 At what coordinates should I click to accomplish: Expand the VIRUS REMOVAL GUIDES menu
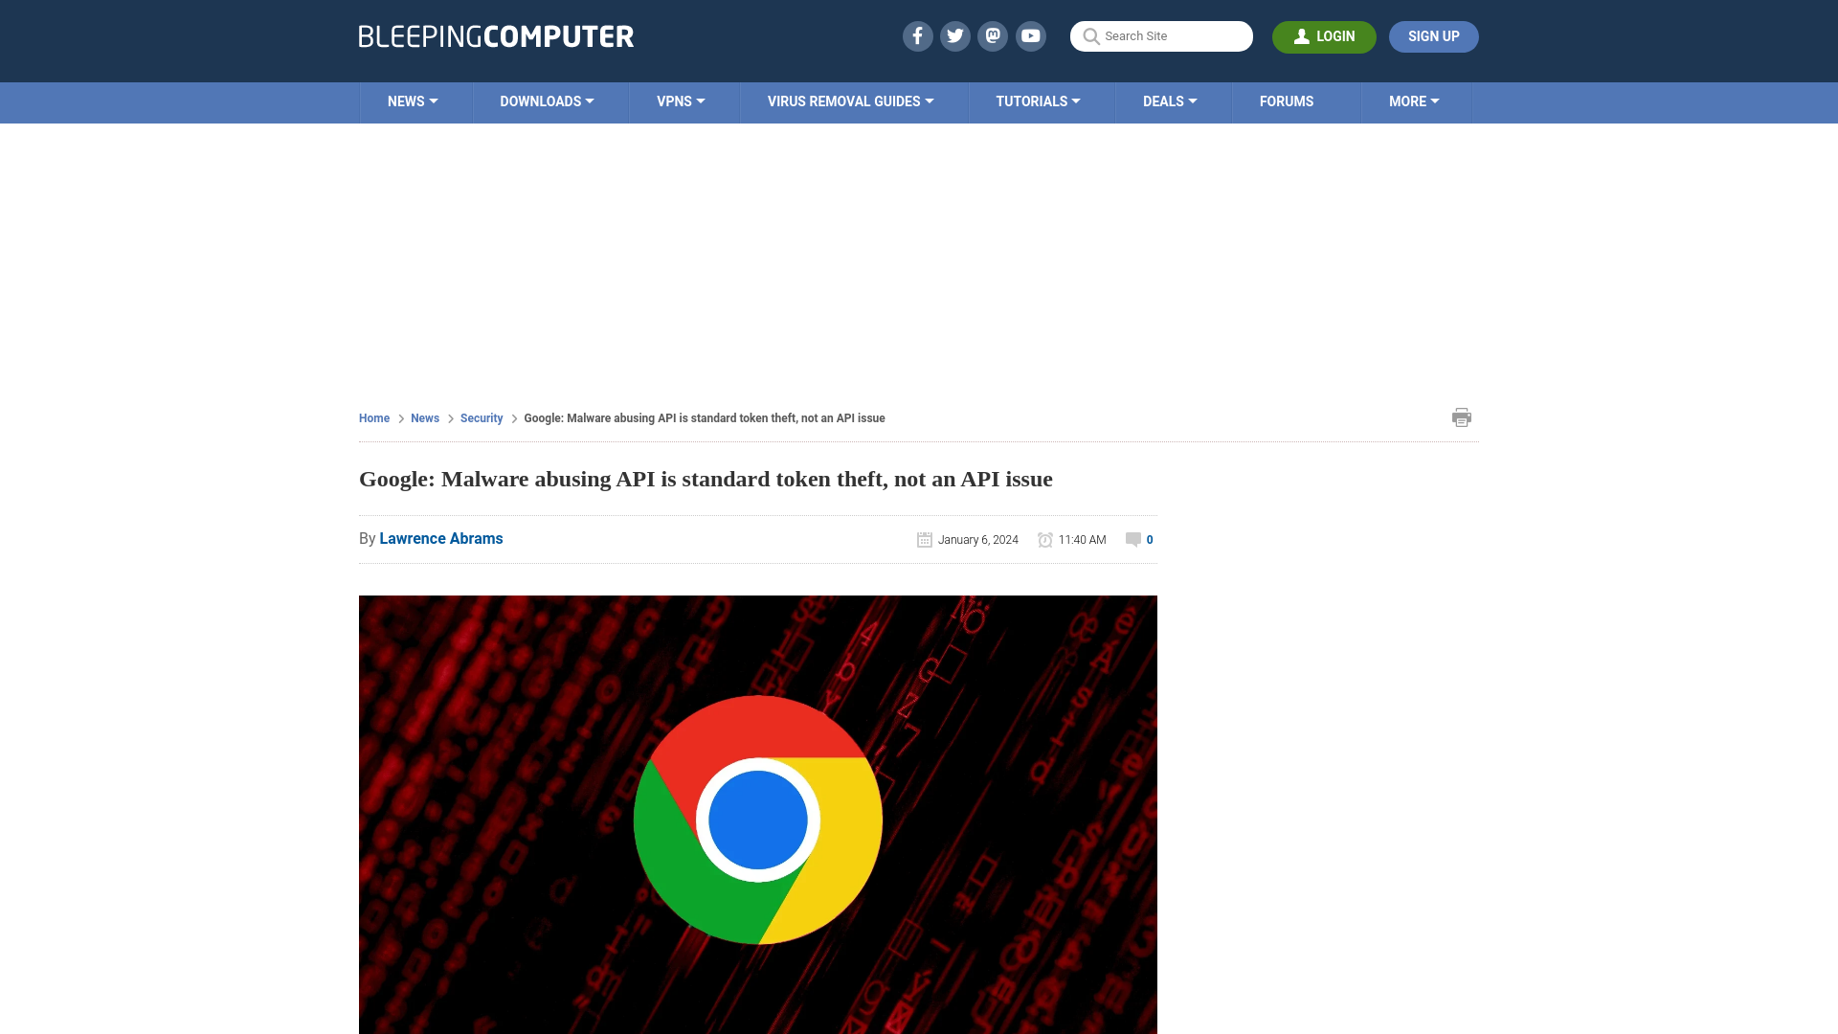(x=851, y=101)
